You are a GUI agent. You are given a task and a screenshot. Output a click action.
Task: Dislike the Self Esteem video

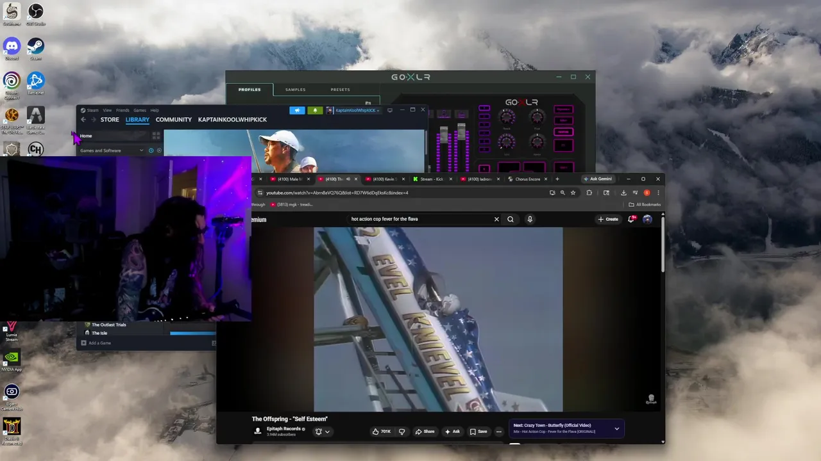pos(402,432)
